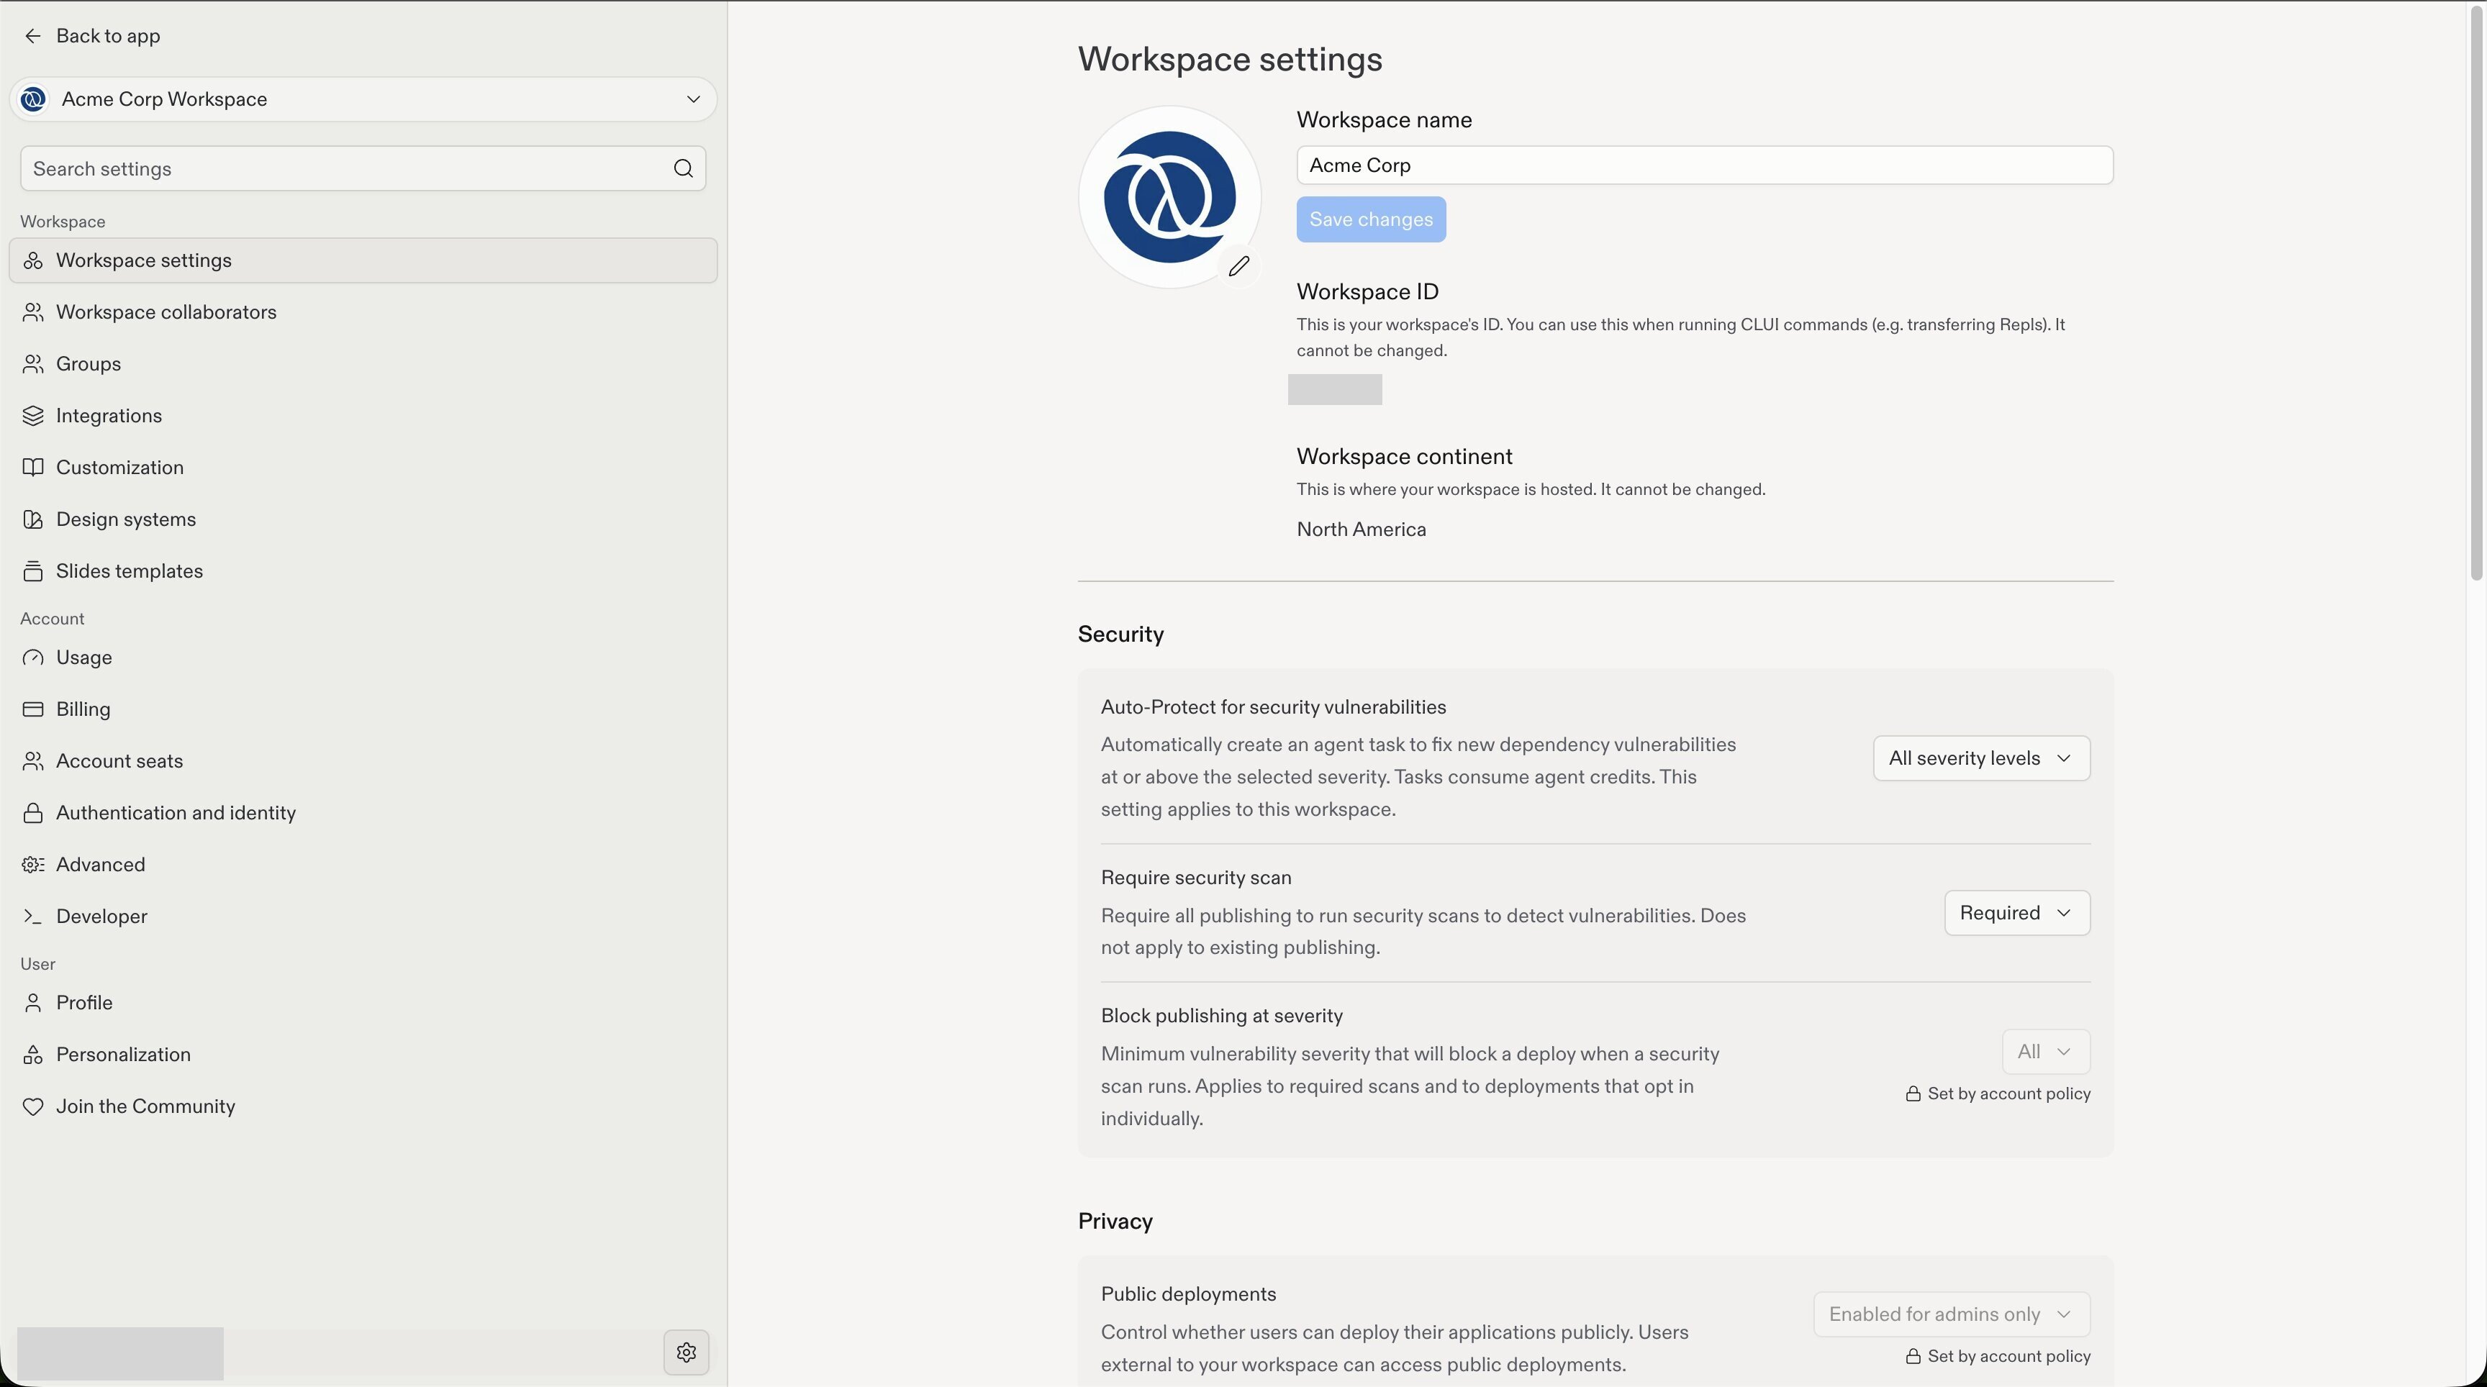Click the Billing card icon
2487x1387 pixels.
(x=33, y=709)
